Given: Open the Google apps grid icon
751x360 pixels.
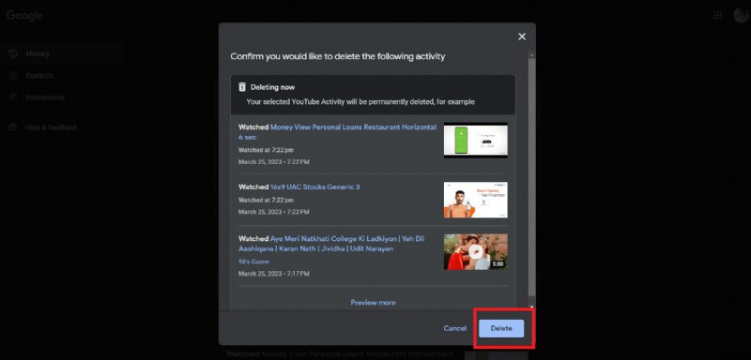Looking at the screenshot, I should coord(717,15).
